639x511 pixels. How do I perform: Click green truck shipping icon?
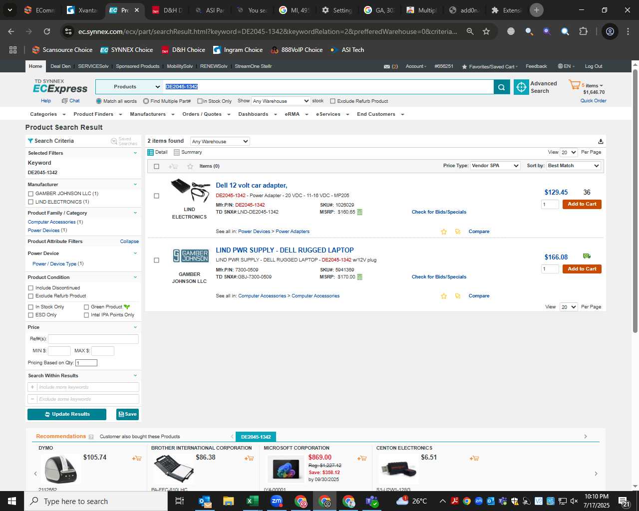[587, 256]
